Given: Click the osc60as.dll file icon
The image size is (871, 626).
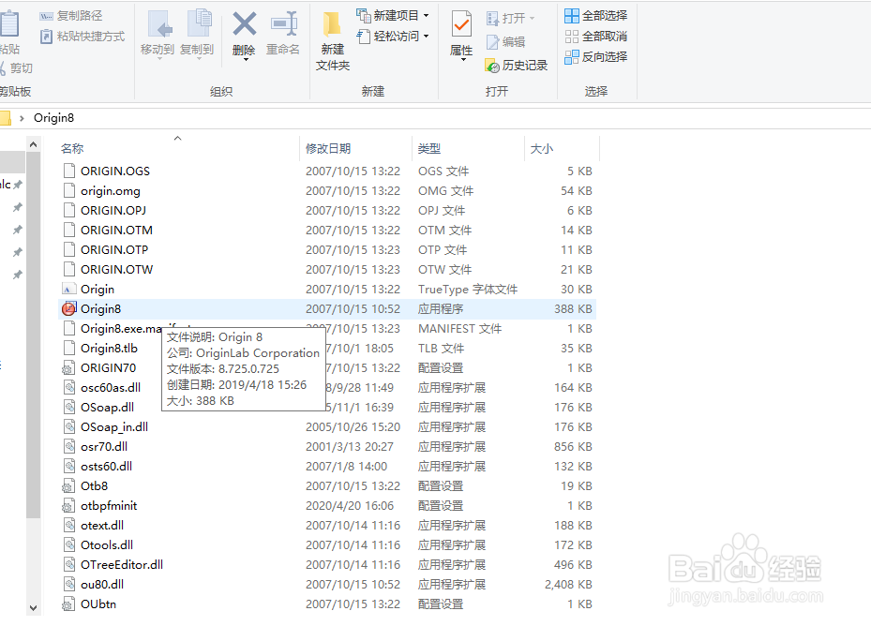Looking at the screenshot, I should (68, 388).
